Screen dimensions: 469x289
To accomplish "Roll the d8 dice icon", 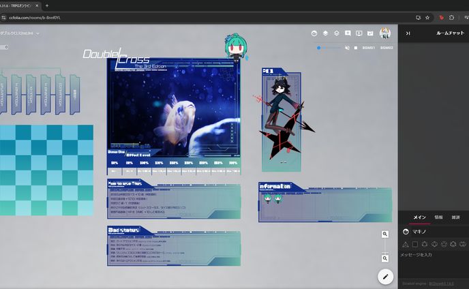I will [x=425, y=245].
